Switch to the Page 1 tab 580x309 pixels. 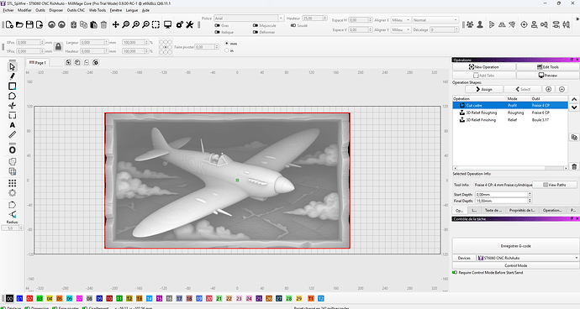point(38,62)
